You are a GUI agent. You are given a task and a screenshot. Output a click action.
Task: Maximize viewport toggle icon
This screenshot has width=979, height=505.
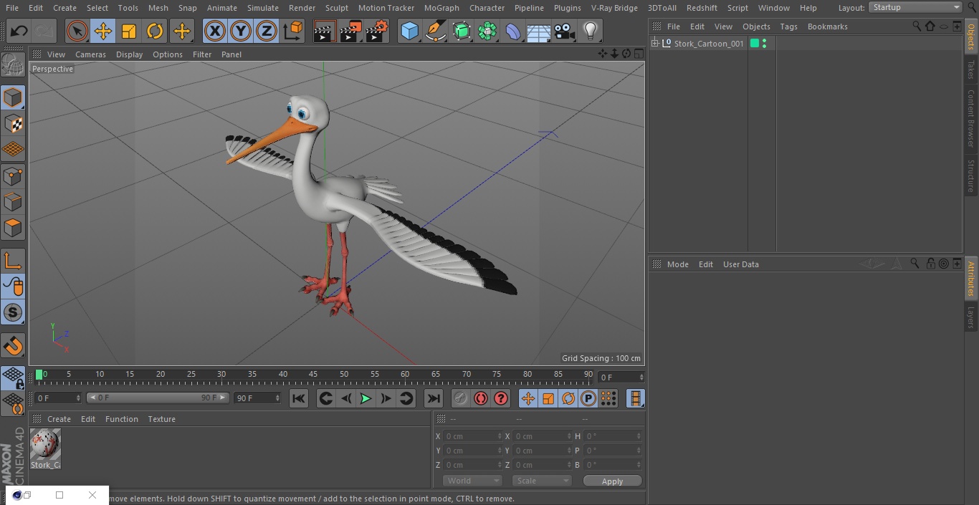[x=638, y=54]
